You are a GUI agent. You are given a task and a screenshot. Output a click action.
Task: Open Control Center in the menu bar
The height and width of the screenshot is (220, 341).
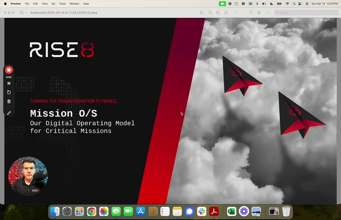300,4
